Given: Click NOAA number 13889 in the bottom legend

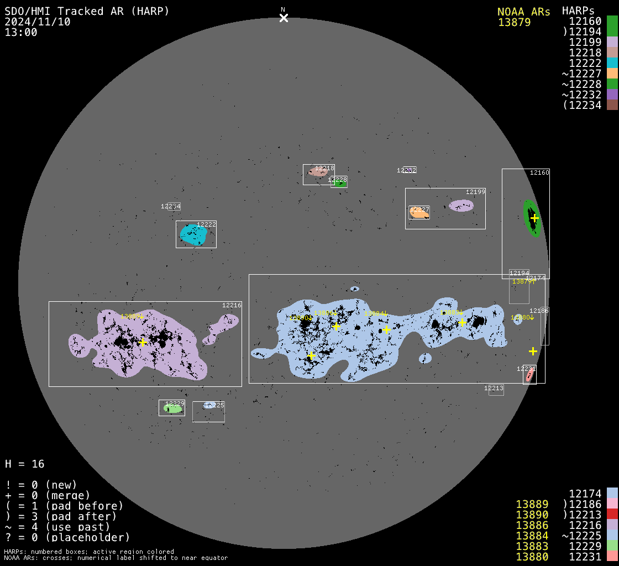Looking at the screenshot, I should point(532,504).
